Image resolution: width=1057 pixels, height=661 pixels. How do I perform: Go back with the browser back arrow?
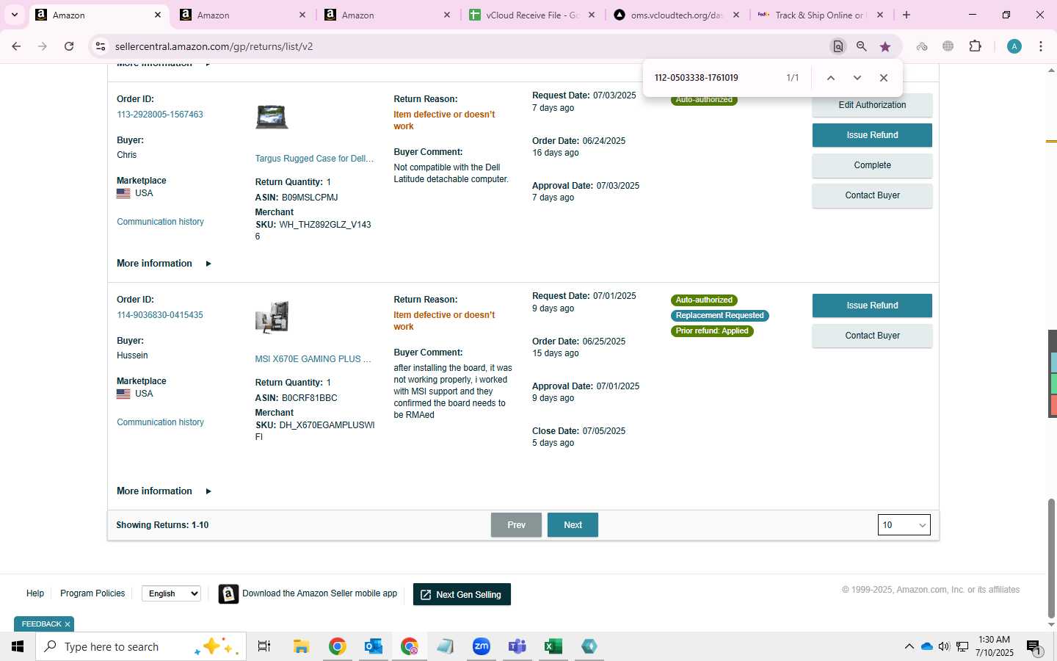[16, 46]
